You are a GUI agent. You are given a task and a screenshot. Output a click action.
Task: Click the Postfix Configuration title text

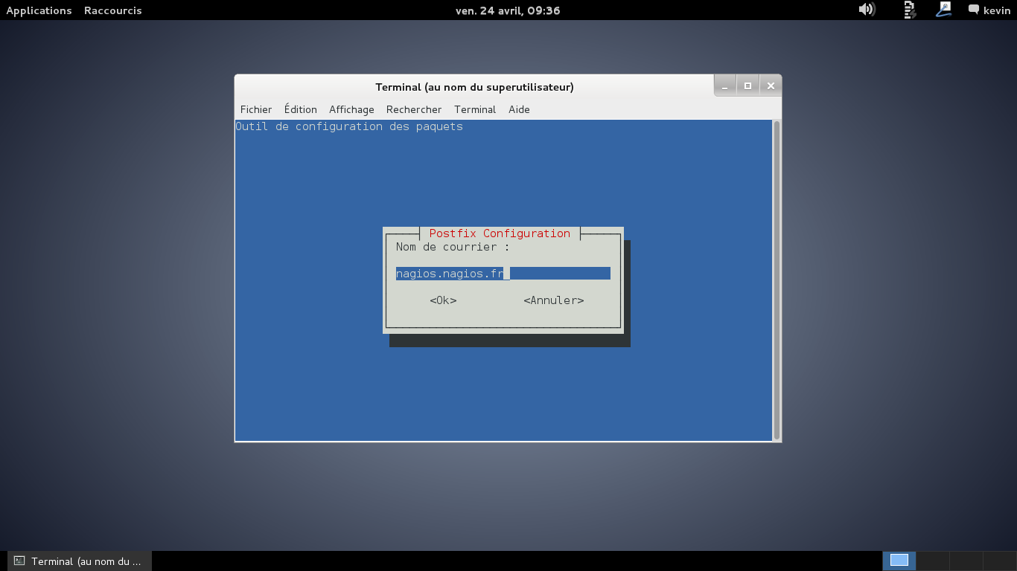coord(500,233)
